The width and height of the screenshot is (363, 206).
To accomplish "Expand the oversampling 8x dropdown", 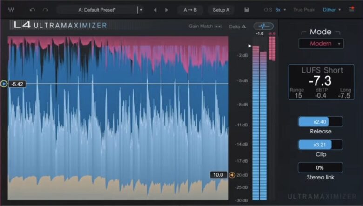I will point(281,10).
